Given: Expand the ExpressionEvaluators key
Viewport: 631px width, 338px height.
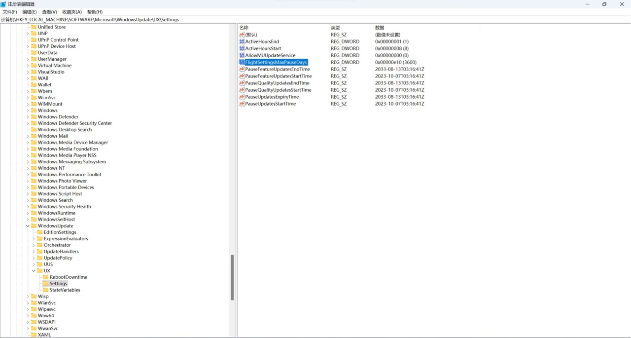Looking at the screenshot, I should 34,239.
